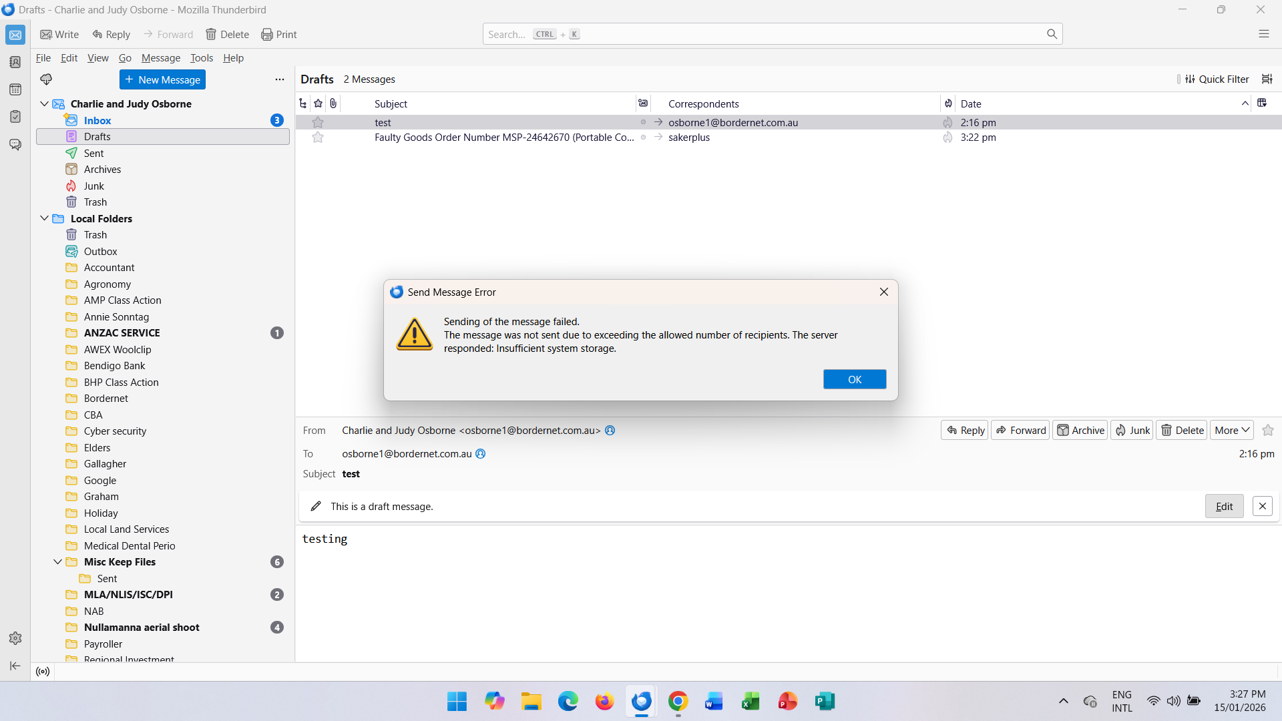1282x721 pixels.
Task: Open Thunderbird settings gear icon
Action: (15, 638)
